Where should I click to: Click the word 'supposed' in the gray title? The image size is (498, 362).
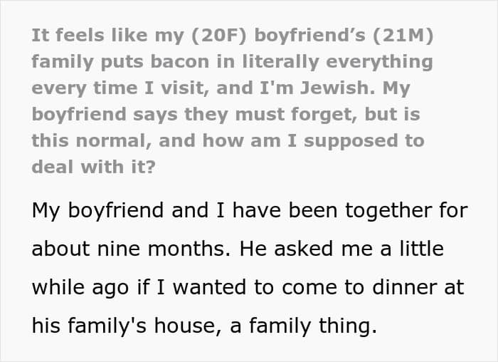coord(351,141)
